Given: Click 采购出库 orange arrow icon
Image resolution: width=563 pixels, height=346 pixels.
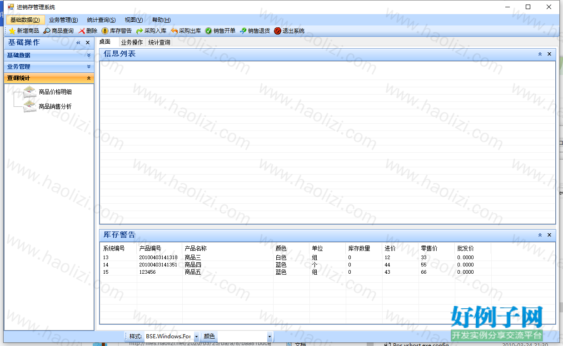Looking at the screenshot, I should (174, 31).
